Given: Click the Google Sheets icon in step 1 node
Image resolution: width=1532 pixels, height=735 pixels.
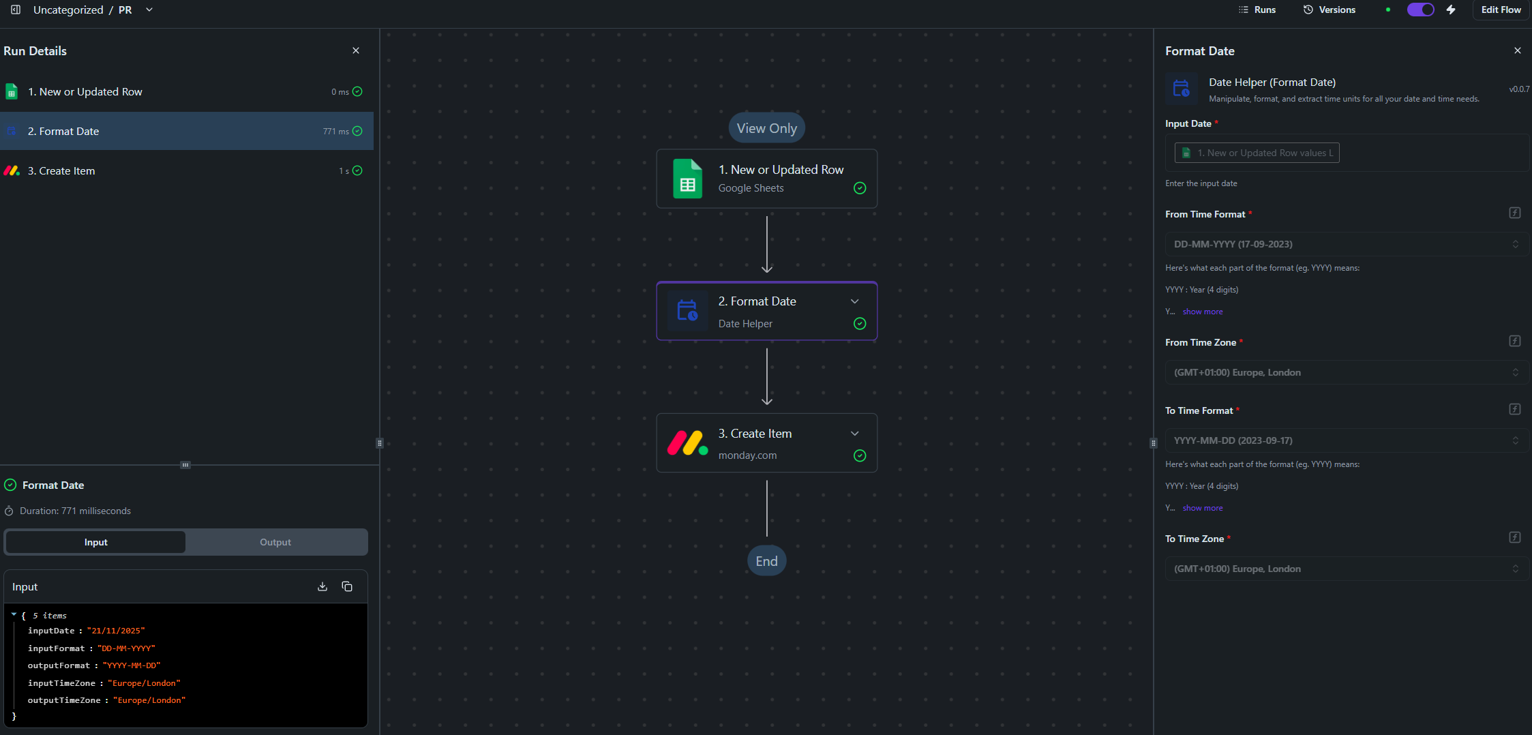Looking at the screenshot, I should (687, 179).
